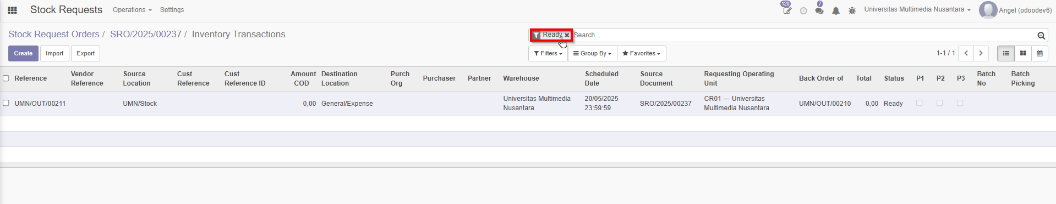This screenshot has height=204, width=1056.
Task: Go to SRO/2025/00237 breadcrumb
Action: tap(146, 34)
